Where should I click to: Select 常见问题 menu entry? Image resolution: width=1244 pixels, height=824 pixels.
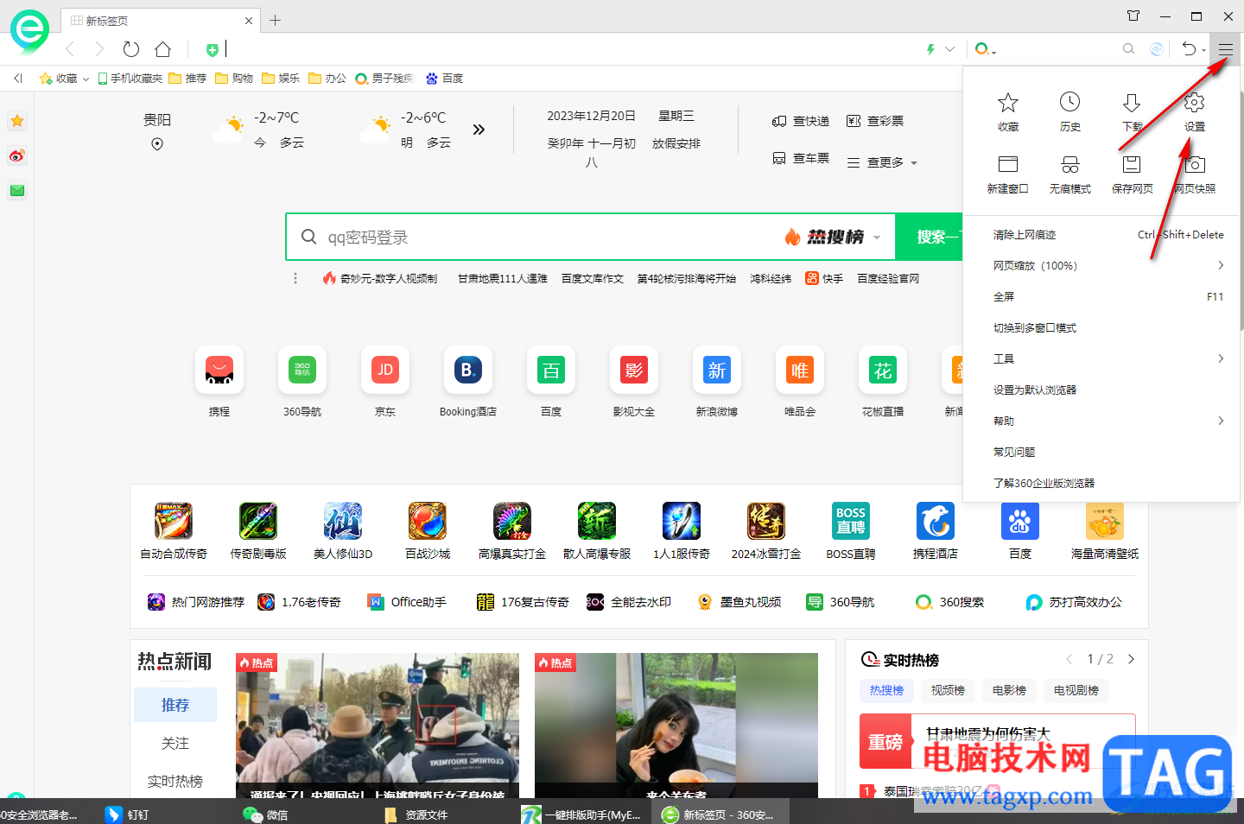1101,452
